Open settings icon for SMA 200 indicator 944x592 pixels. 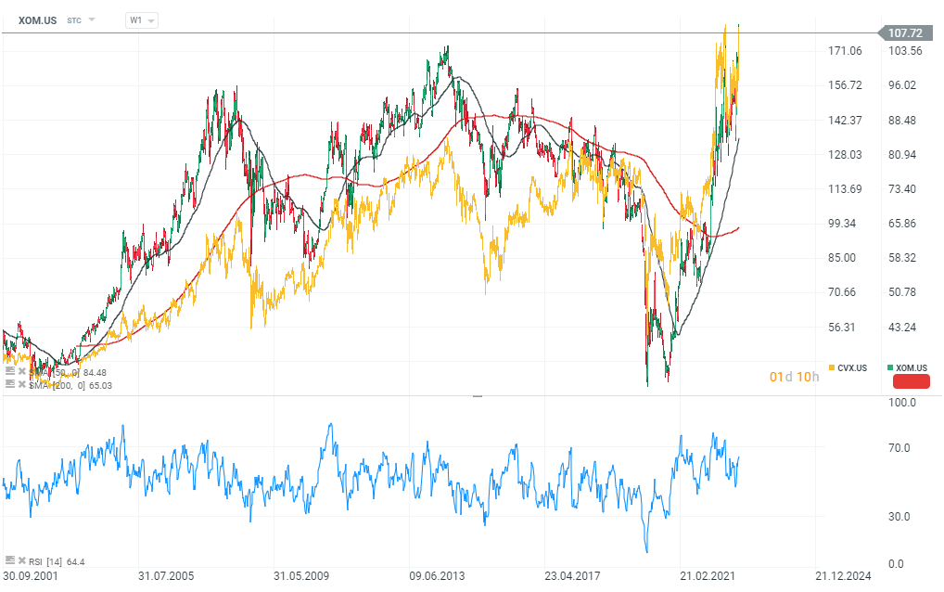click(x=9, y=383)
